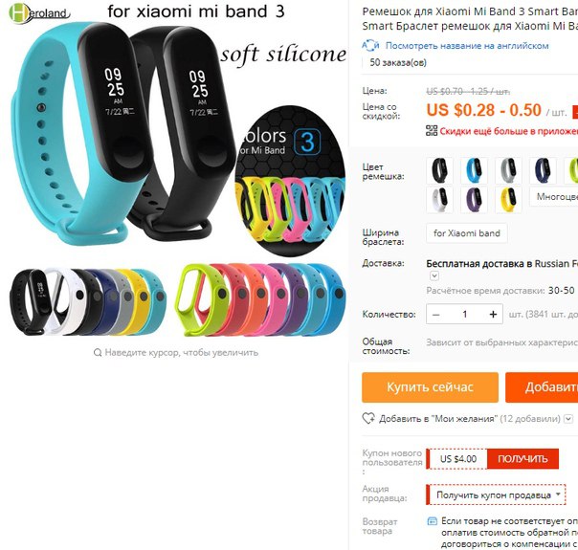Open the 'Получить купон продавца' dropdown

click(496, 495)
